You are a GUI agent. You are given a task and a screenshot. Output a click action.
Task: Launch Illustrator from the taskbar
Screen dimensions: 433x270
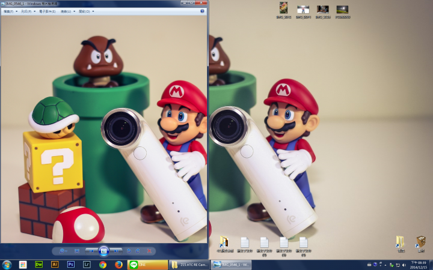(x=55, y=265)
